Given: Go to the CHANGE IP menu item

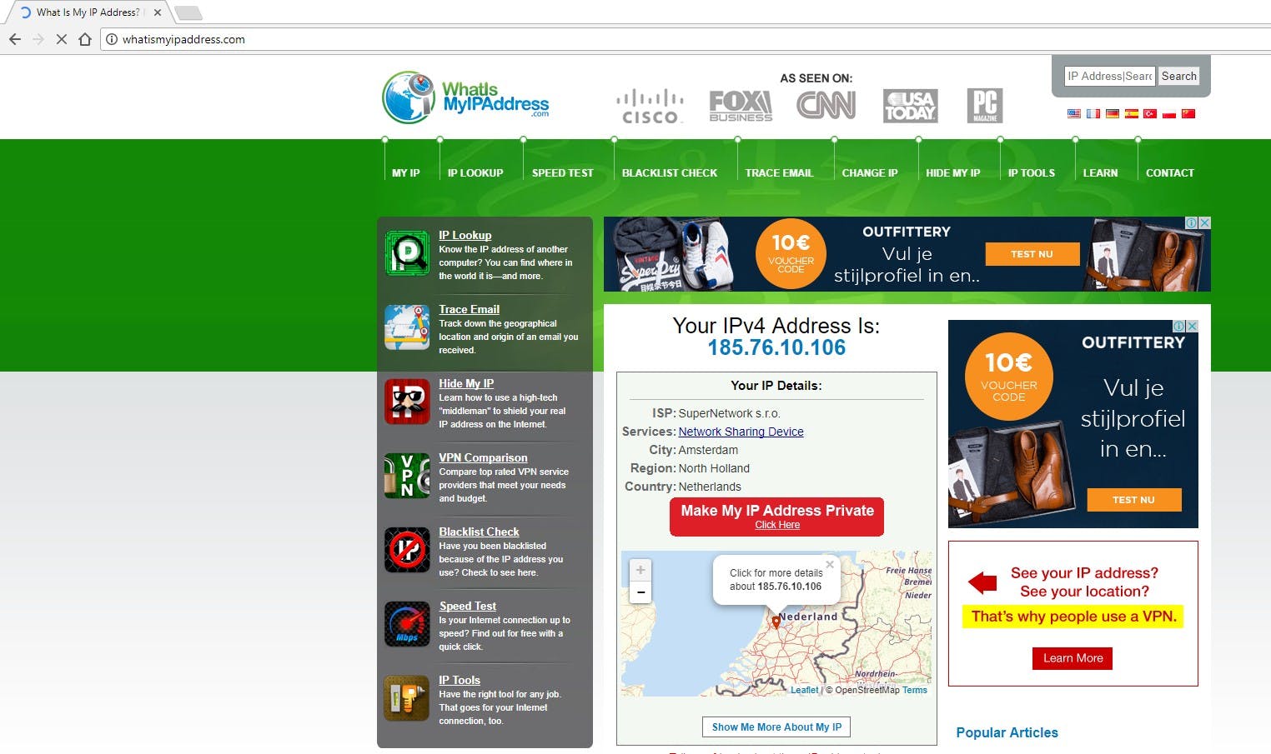Looking at the screenshot, I should (870, 172).
